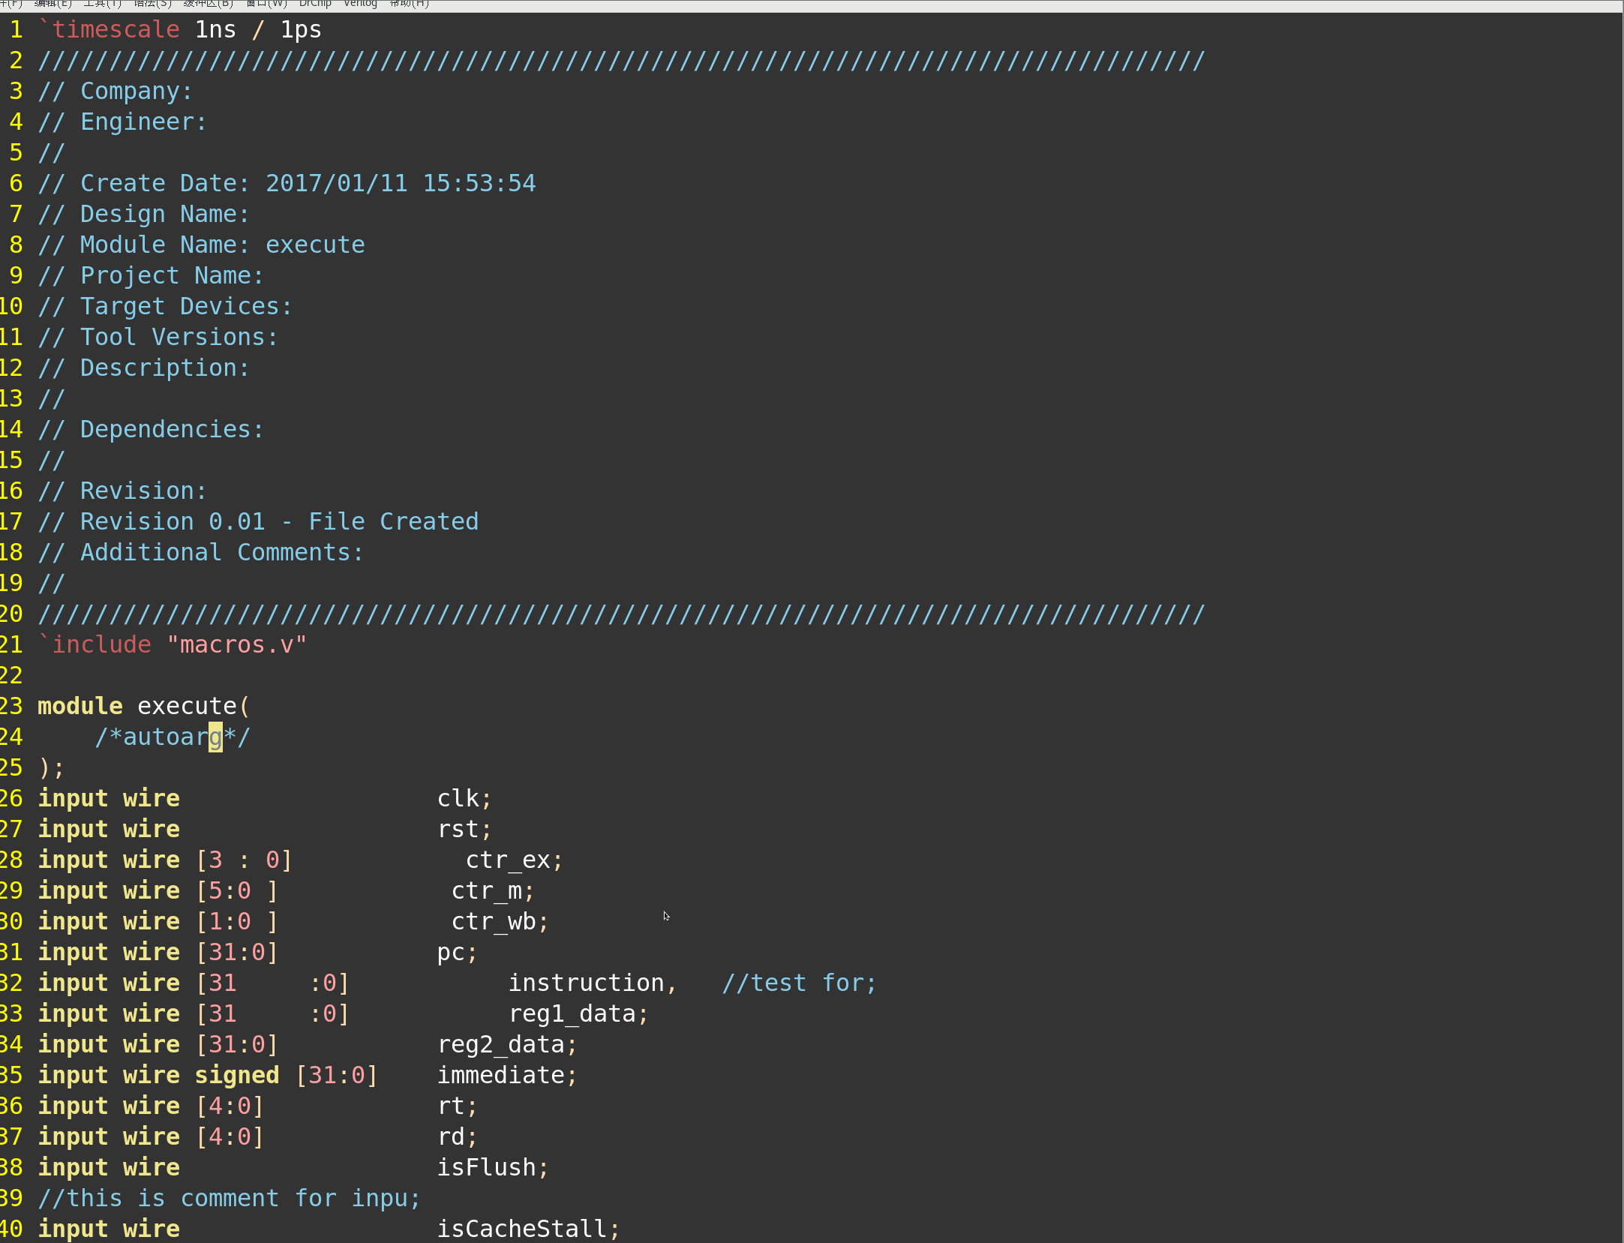
Task: Open the 帮助(H) help menu
Action: (409, 5)
